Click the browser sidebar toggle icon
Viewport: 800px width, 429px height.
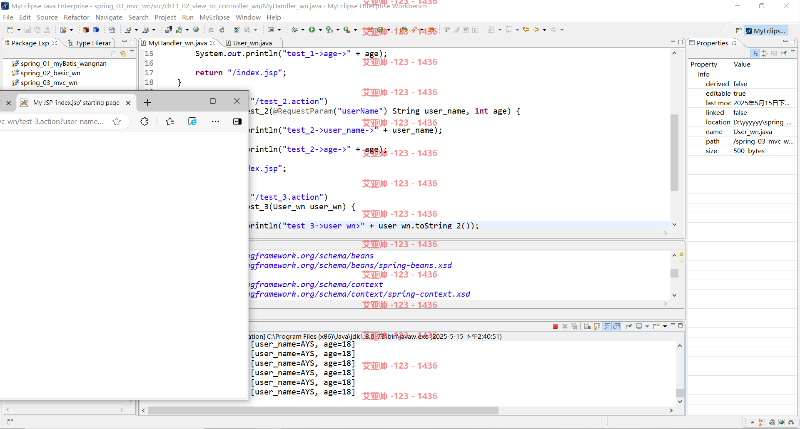coord(237,122)
